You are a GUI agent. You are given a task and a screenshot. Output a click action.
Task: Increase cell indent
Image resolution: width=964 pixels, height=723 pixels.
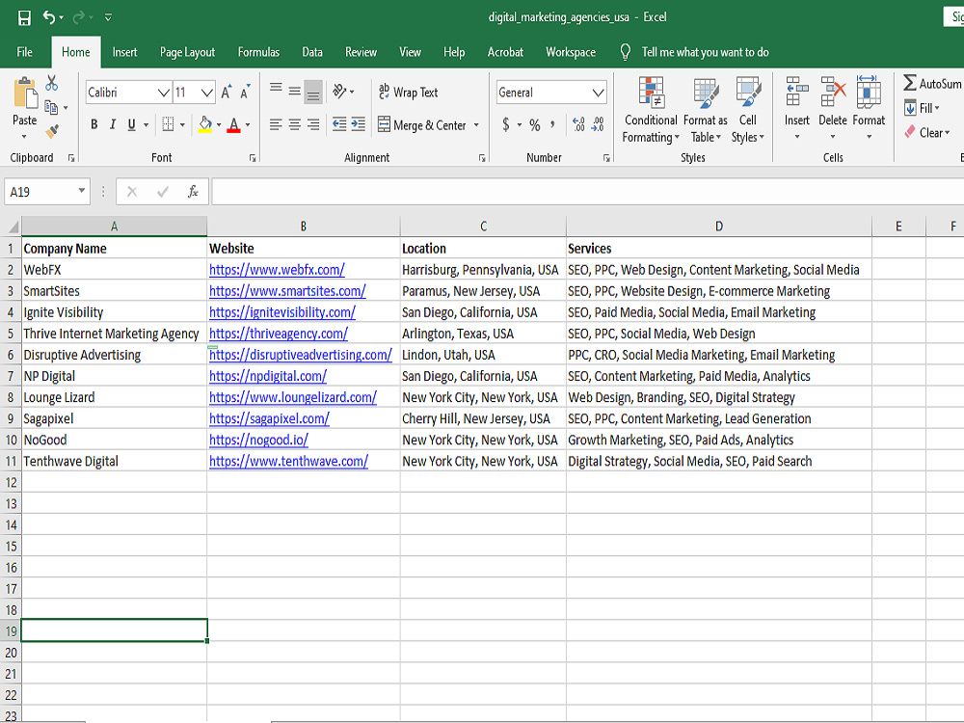[359, 124]
